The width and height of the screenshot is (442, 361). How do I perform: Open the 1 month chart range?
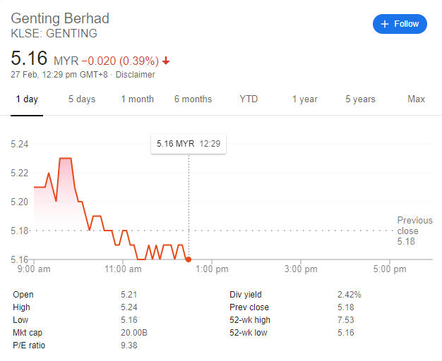pos(138,99)
